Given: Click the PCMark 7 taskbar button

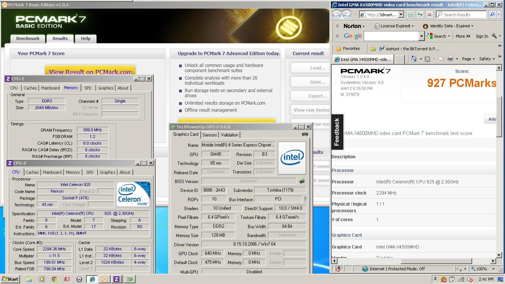Looking at the screenshot, I should click(104, 279).
